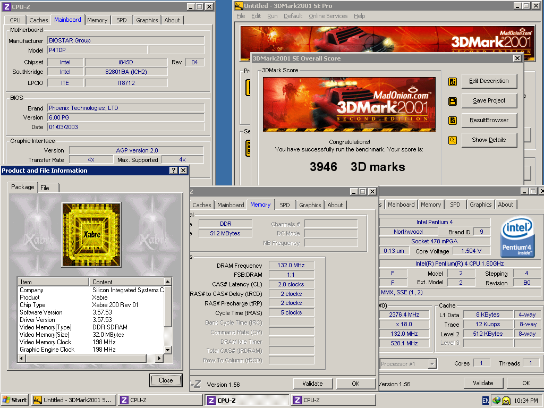Image resolution: width=544 pixels, height=408 pixels.
Task: Click left arrow of horizontal list scrollbar
Action: [x=21, y=358]
